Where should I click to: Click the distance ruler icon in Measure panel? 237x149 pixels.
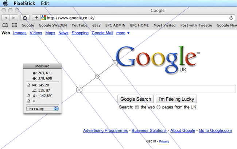(x=34, y=85)
